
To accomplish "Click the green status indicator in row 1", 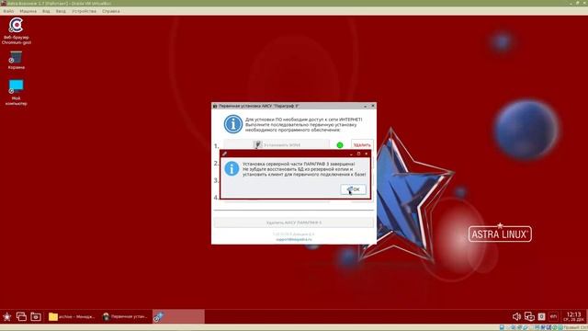I will pos(340,145).
